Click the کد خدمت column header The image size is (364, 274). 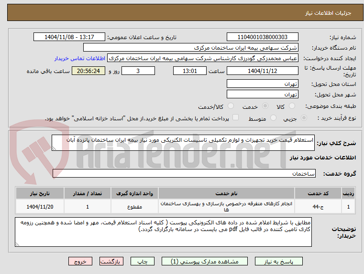pyautogui.click(x=318, y=193)
